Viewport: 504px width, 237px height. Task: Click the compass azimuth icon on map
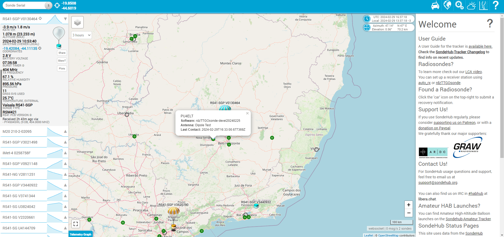tap(367, 27)
